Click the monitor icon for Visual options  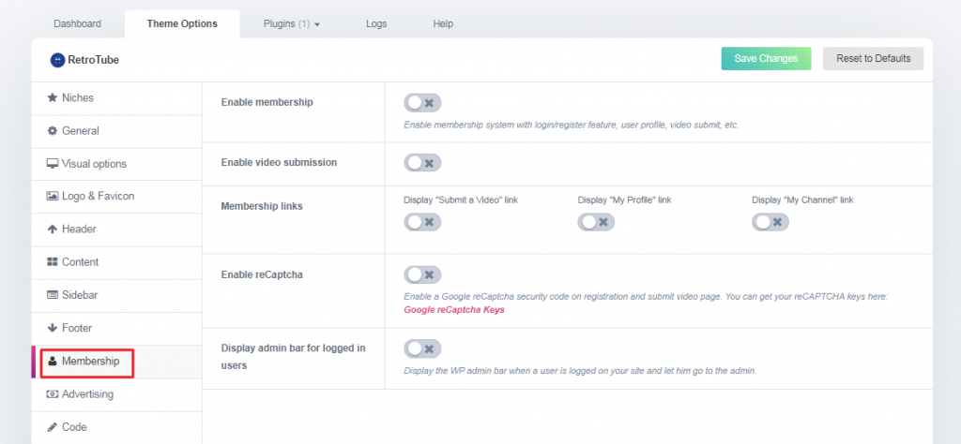53,164
